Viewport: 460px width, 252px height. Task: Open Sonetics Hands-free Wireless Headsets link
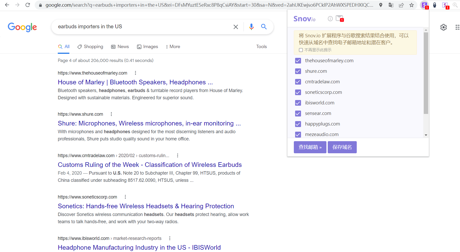(x=146, y=206)
